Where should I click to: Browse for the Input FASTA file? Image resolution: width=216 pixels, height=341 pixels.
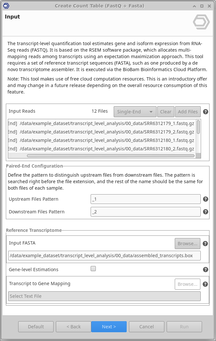pos(187,244)
